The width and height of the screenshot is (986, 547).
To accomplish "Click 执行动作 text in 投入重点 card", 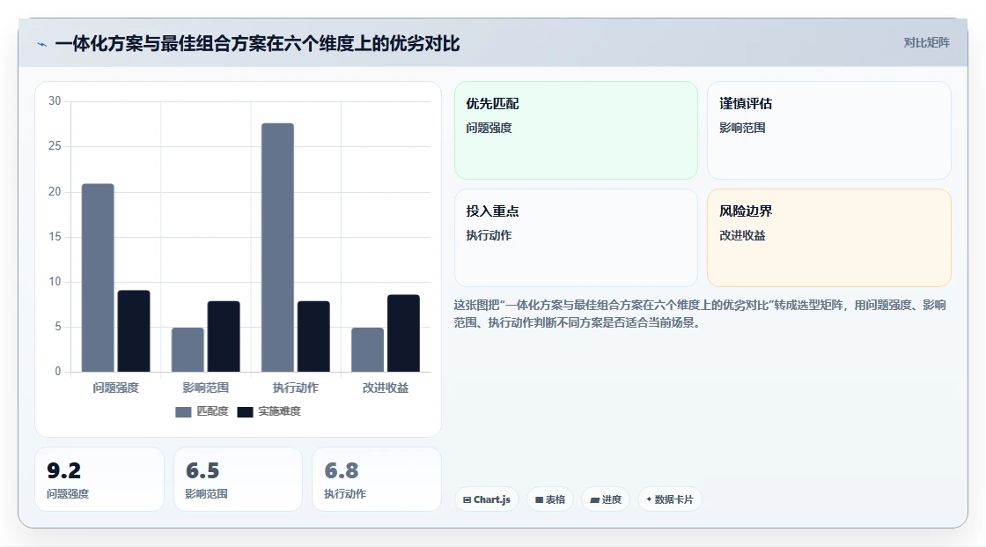I will coord(489,235).
